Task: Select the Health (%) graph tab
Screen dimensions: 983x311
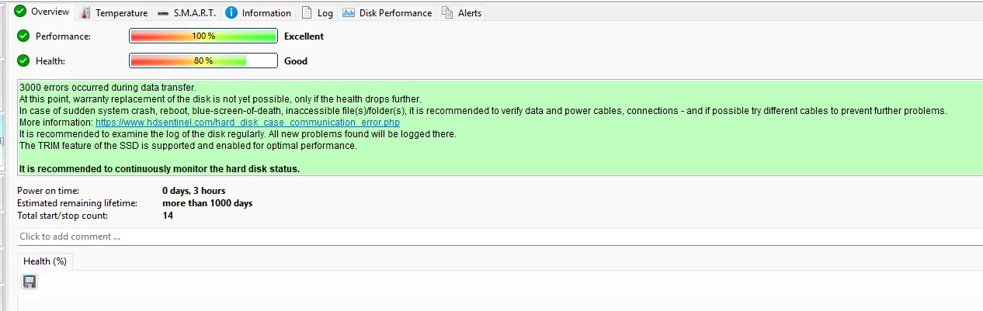Action: (x=45, y=261)
